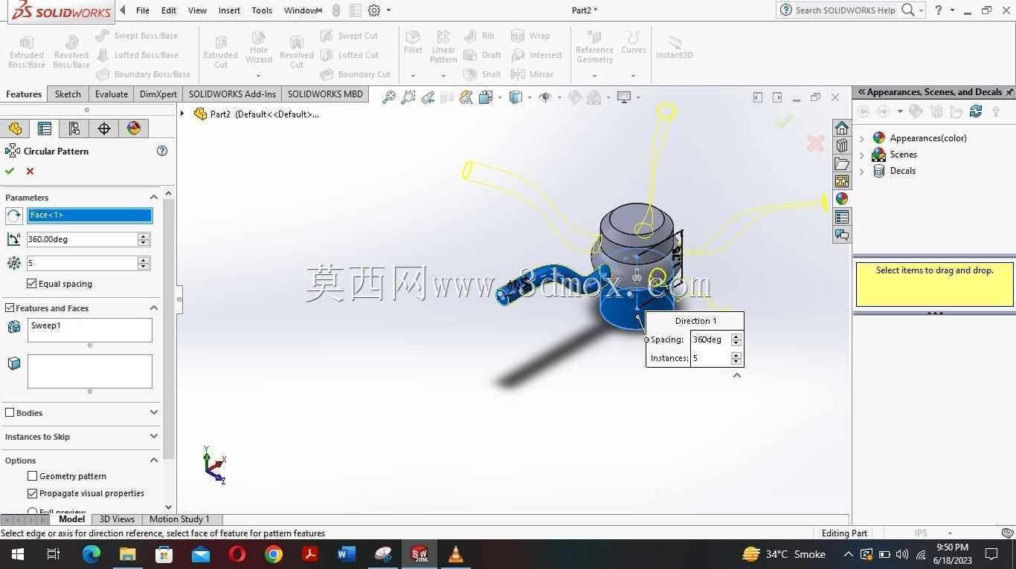Open the Options gear icon in title bar
The width and height of the screenshot is (1016, 569).
click(374, 10)
